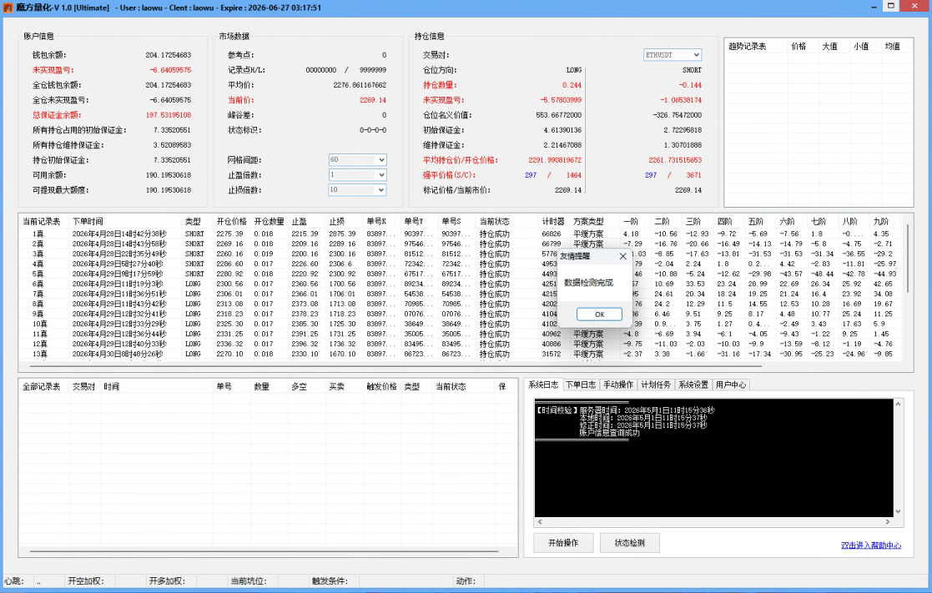The height and width of the screenshot is (593, 932).
Task: Click the 计时器 column header
Action: [x=553, y=221]
